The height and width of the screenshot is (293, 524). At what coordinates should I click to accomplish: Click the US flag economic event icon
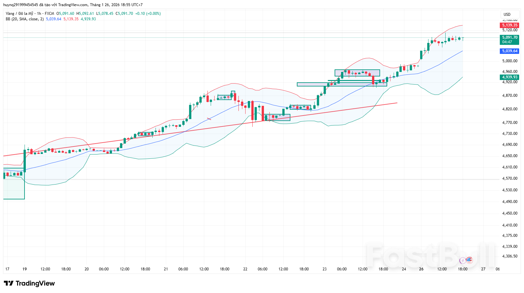(x=469, y=260)
